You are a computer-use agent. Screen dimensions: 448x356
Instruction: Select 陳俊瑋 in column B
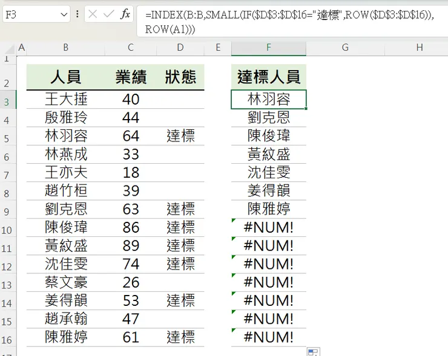tap(66, 227)
